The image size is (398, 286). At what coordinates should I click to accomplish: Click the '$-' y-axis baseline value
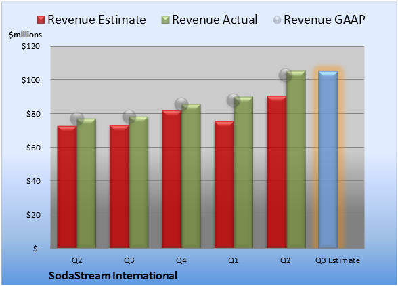coord(37,249)
